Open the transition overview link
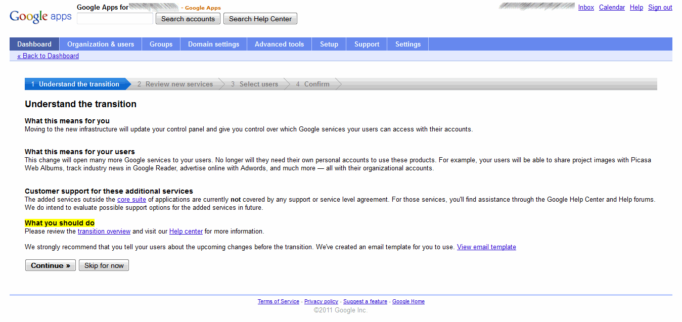 [104, 232]
